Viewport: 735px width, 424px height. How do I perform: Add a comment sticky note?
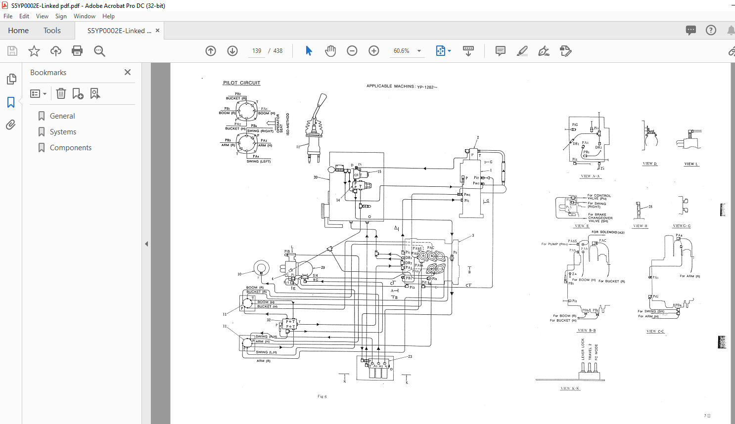[501, 51]
